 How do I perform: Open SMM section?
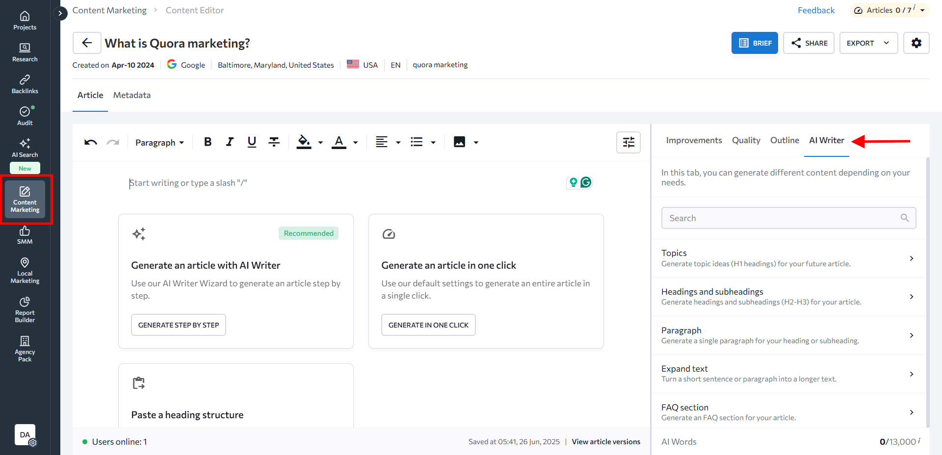(x=25, y=235)
